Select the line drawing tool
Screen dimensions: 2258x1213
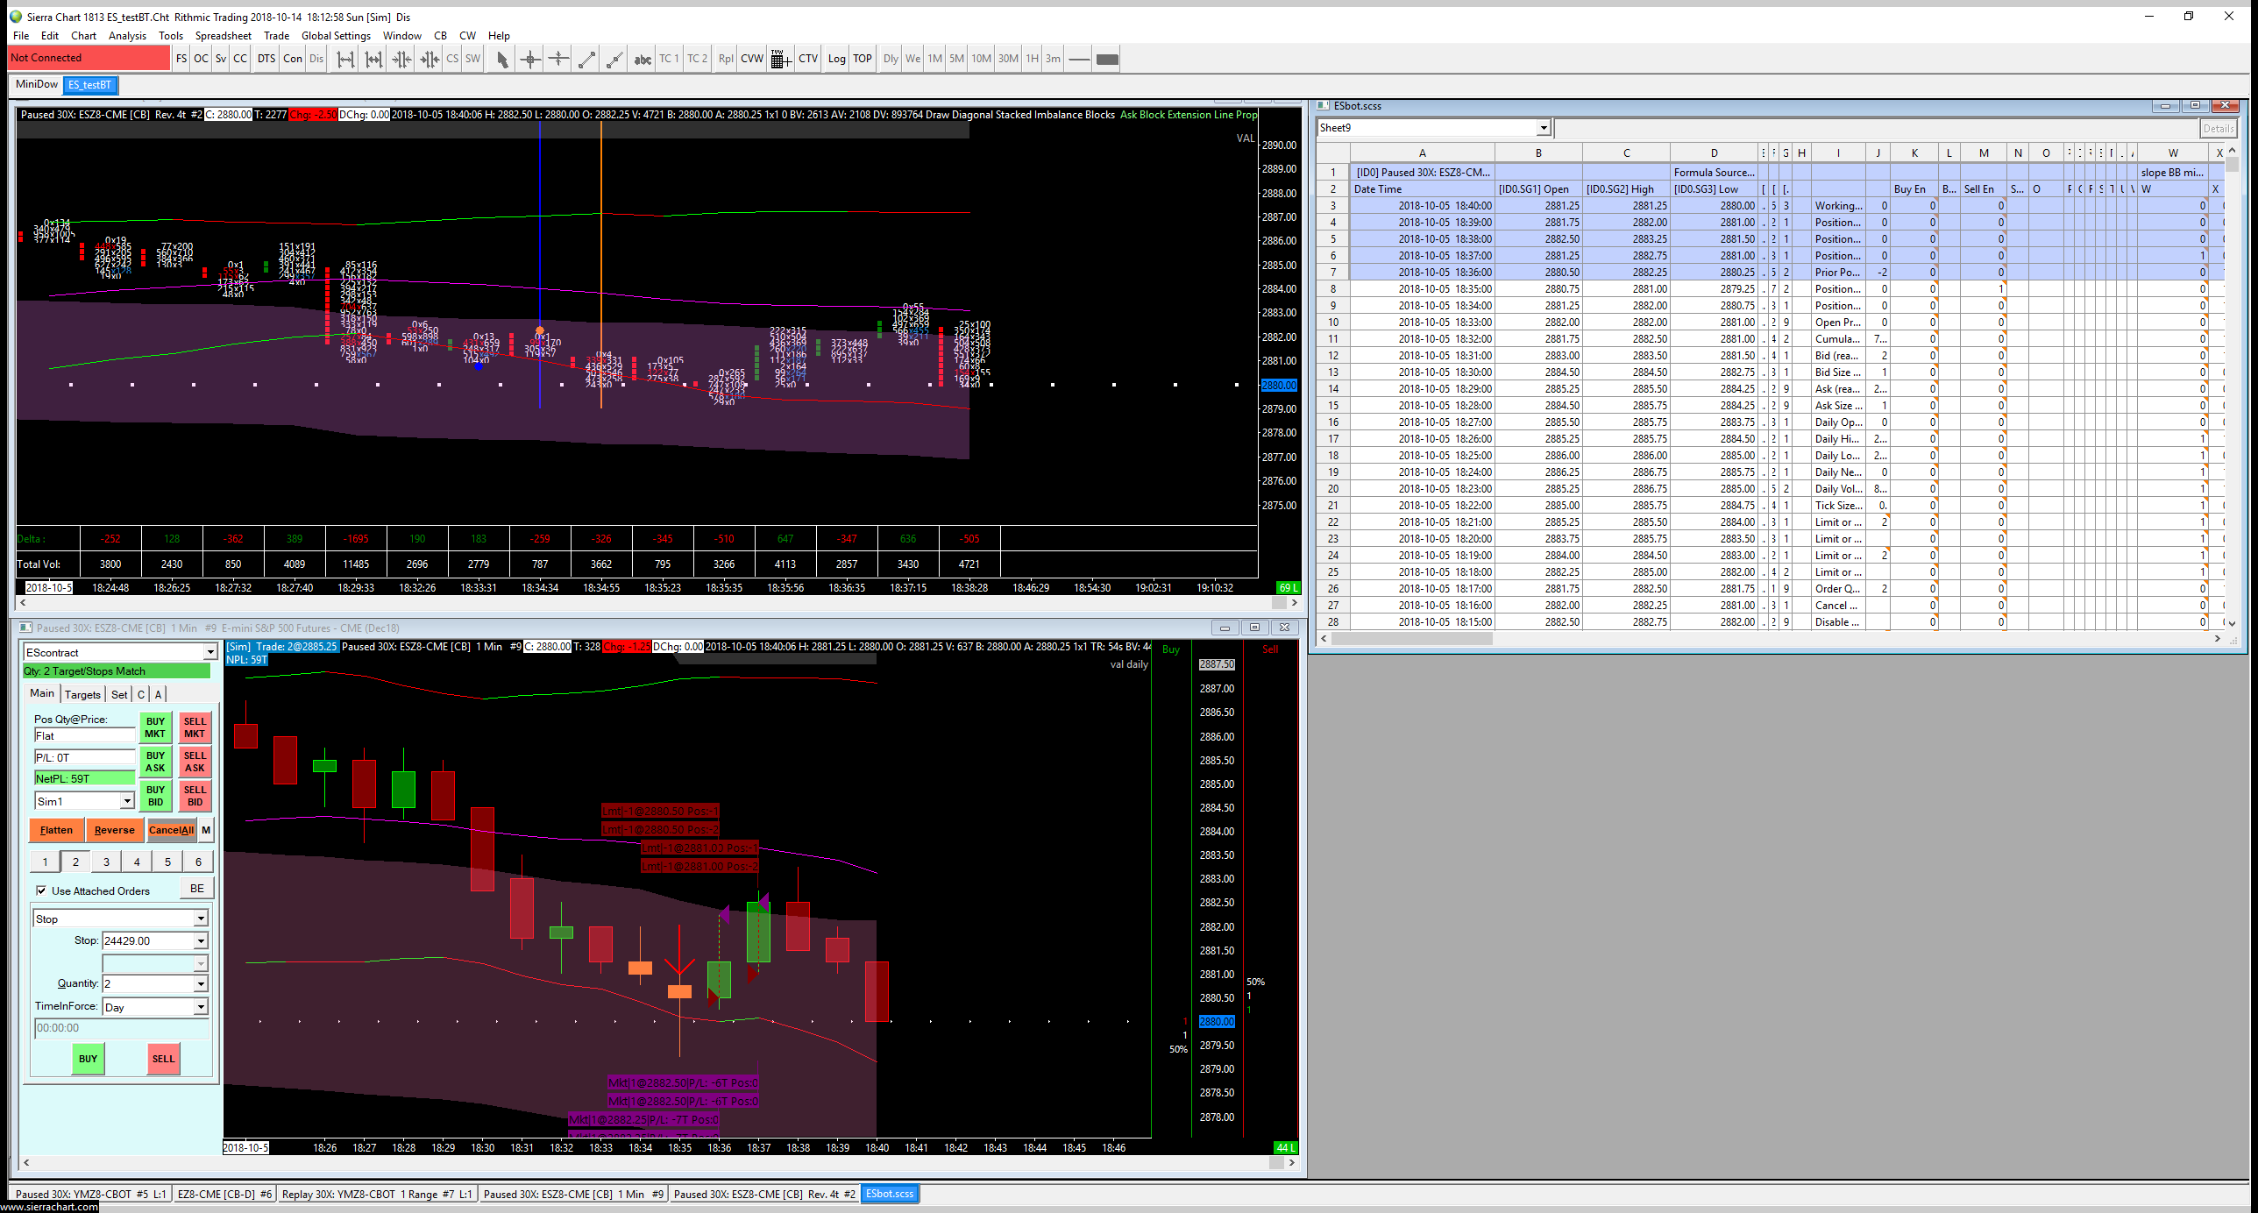click(586, 60)
